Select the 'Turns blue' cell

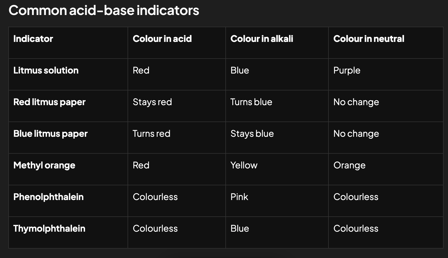click(251, 102)
